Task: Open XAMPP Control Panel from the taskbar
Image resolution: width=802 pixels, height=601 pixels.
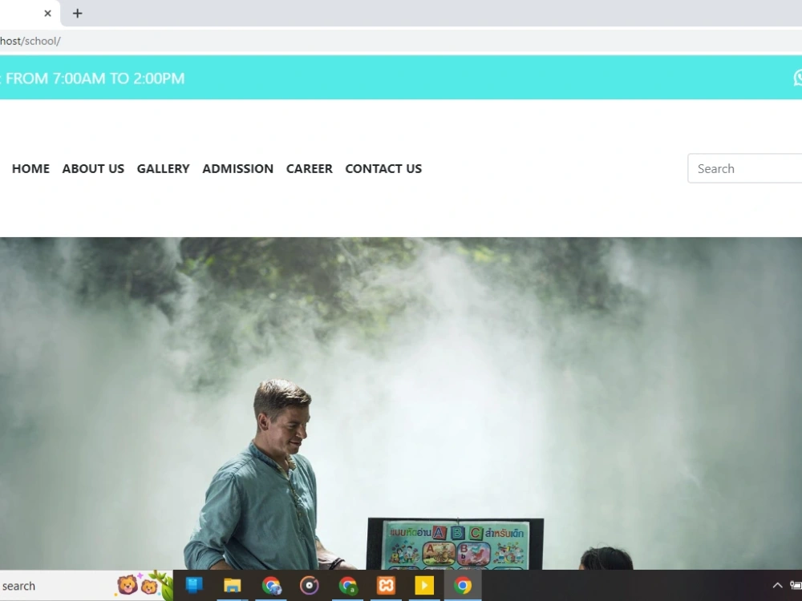Action: click(x=387, y=586)
